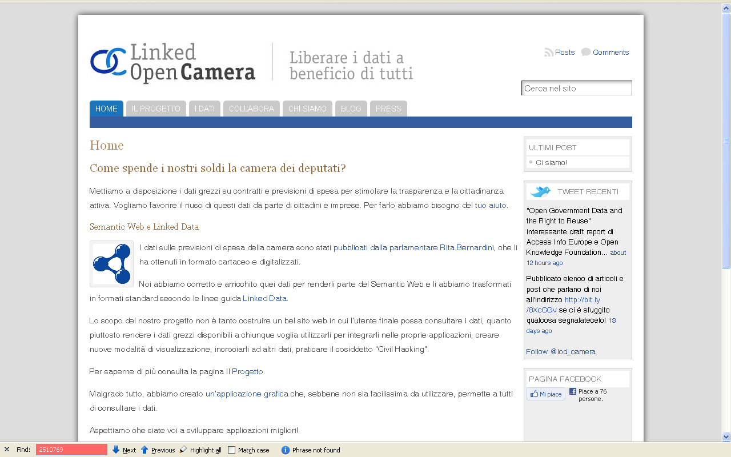Open the 'Linked Data' guidelines link

pos(264,298)
